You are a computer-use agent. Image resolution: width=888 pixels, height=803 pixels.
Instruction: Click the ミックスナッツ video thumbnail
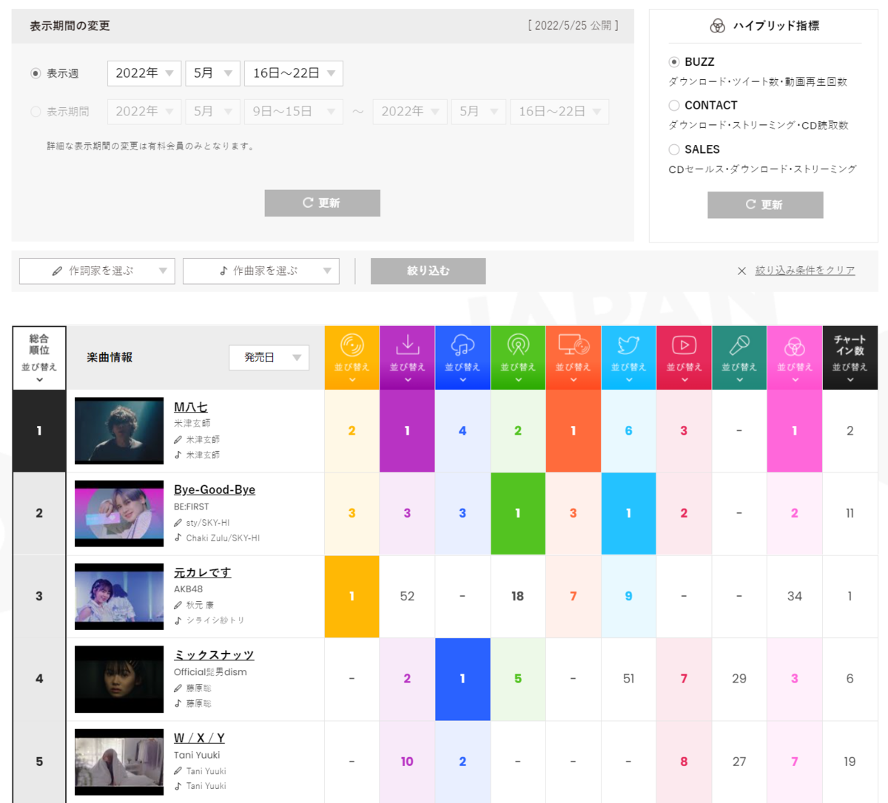119,680
